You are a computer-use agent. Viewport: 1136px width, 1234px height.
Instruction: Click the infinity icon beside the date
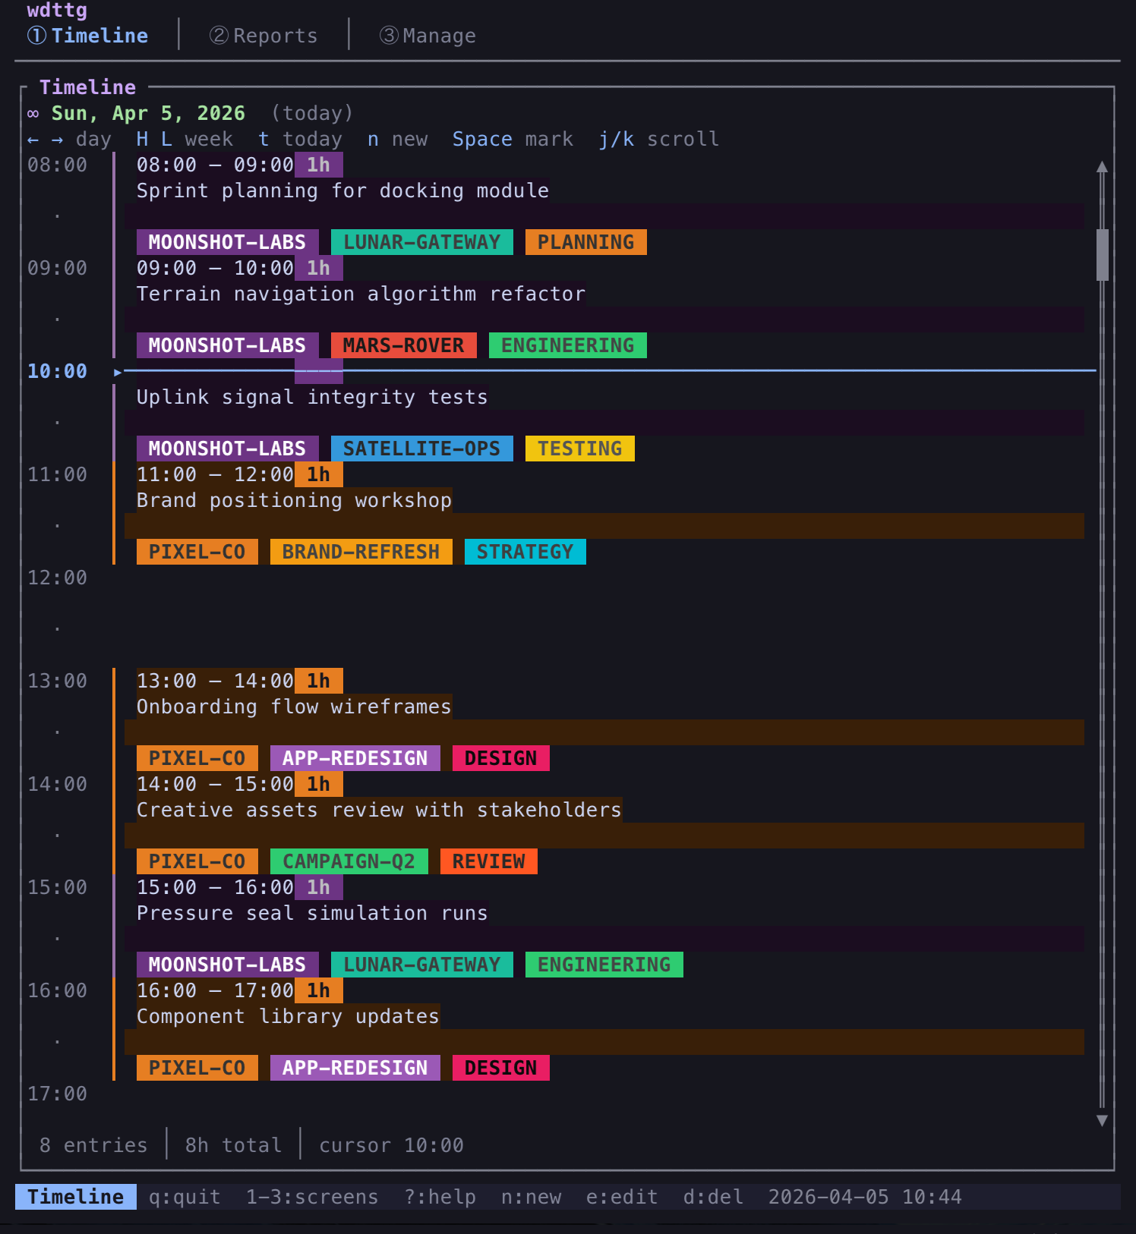point(33,114)
